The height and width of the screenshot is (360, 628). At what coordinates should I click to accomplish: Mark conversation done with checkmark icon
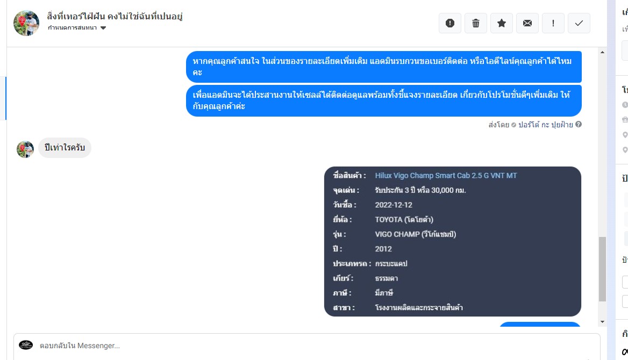click(x=579, y=23)
